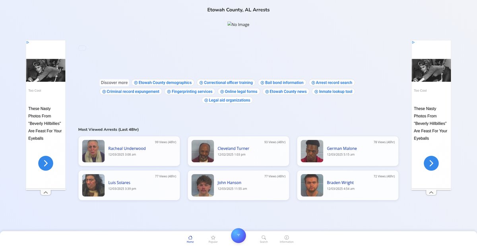Open Racheal Underwood's mugshot thumbnail
477x246 pixels.
coord(93,151)
